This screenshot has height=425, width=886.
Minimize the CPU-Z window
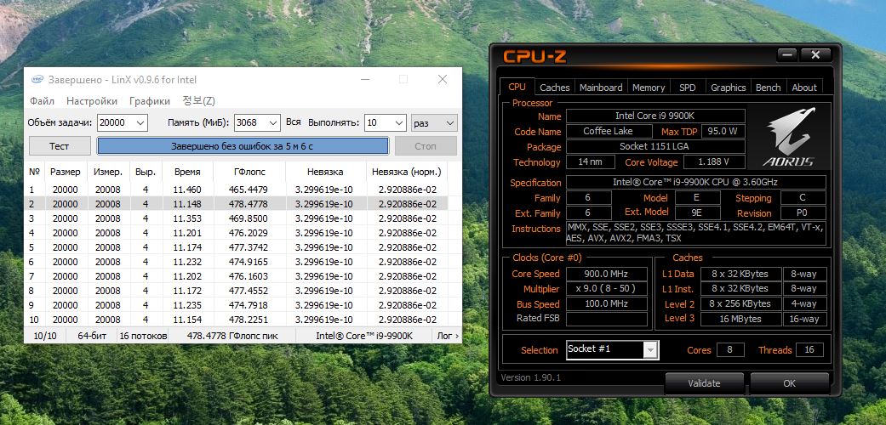point(786,54)
